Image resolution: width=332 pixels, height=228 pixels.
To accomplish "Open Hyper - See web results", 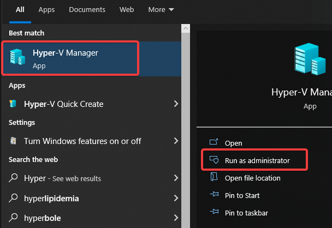I will pyautogui.click(x=92, y=178).
